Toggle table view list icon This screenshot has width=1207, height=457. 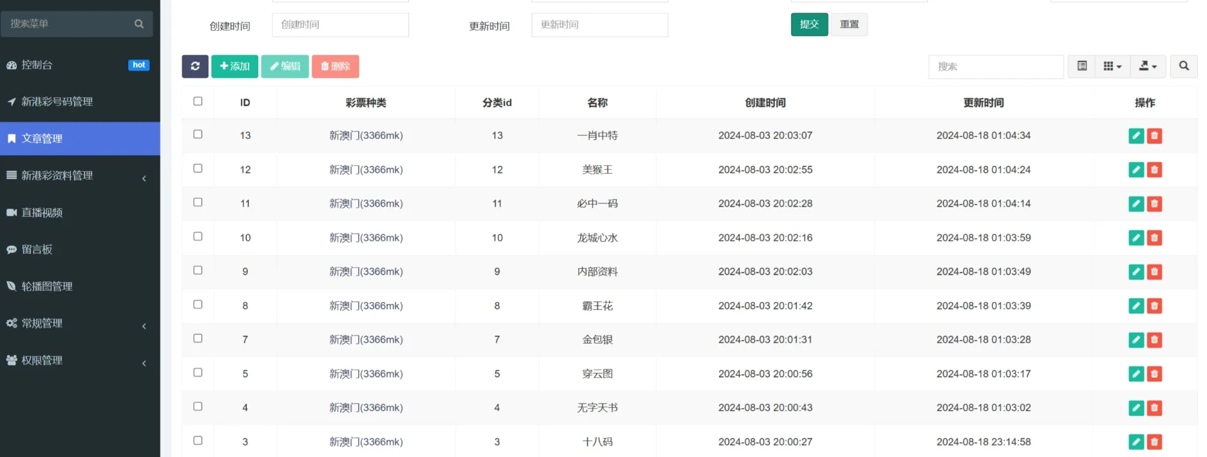(1082, 66)
